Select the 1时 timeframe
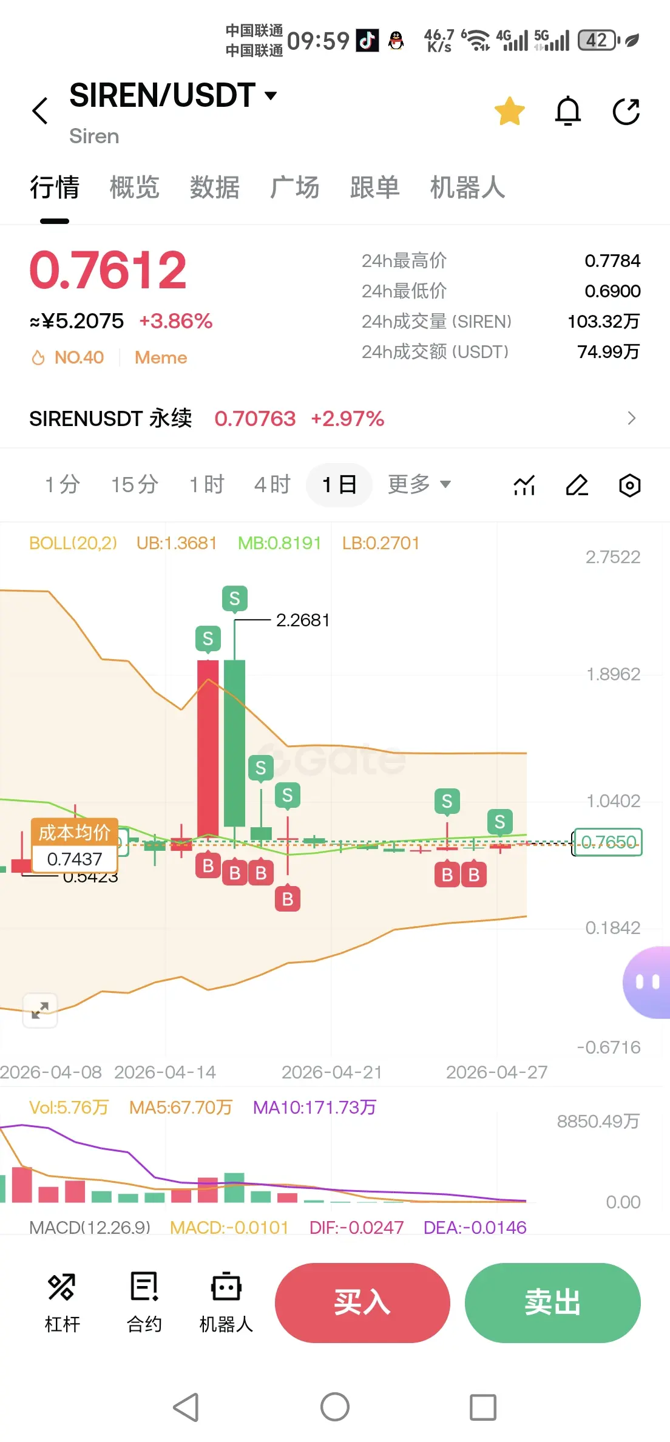This screenshot has height=1442, width=670. pyautogui.click(x=207, y=484)
